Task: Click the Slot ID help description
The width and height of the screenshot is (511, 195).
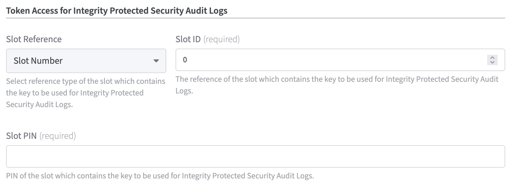Action: point(337,79)
